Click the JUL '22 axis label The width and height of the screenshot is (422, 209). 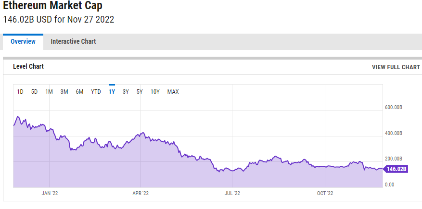[x=232, y=194]
